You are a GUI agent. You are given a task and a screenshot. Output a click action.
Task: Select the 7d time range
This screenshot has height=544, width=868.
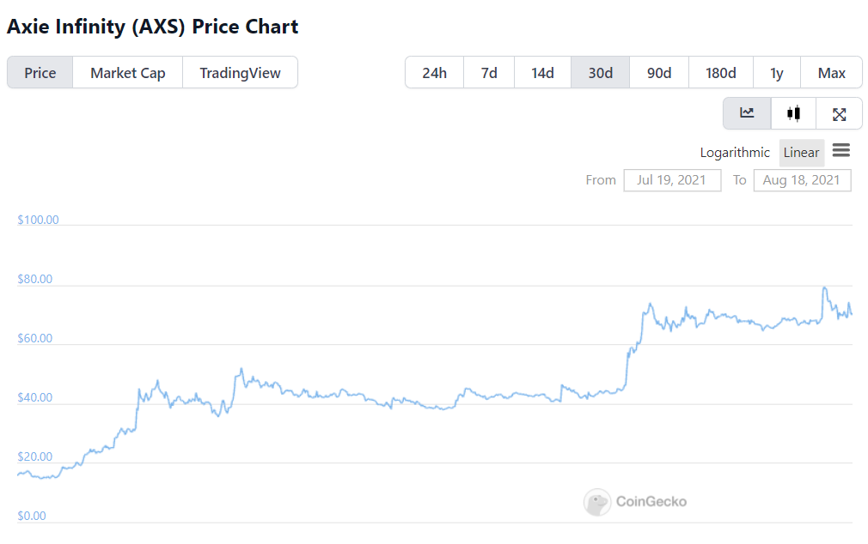(489, 73)
